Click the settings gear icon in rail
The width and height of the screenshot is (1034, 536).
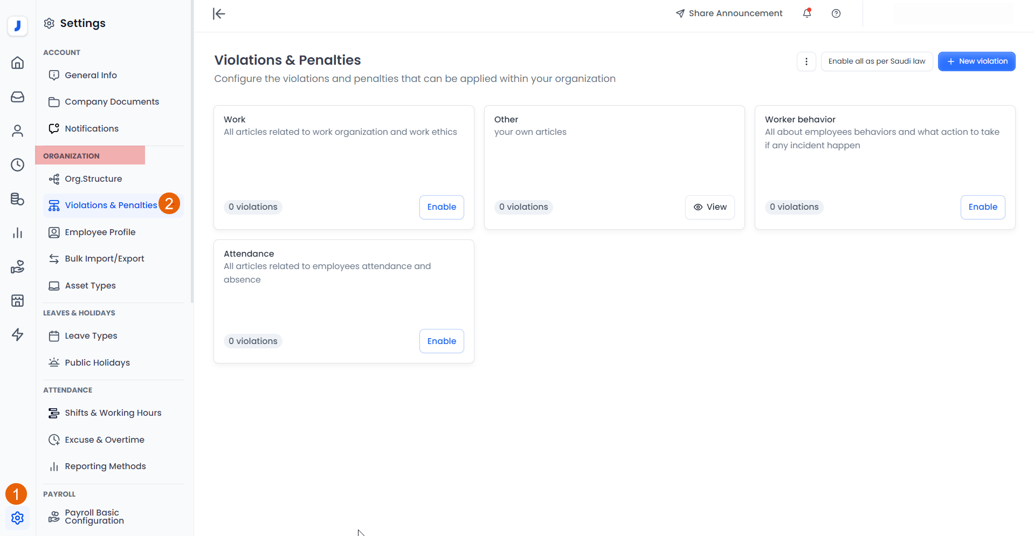17,518
